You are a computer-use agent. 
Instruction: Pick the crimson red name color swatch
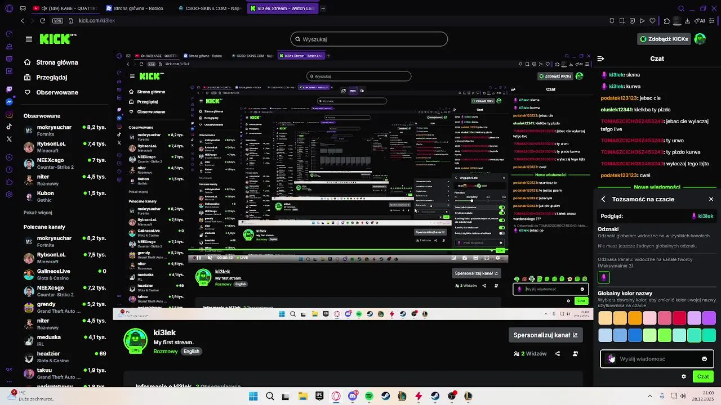tap(679, 318)
